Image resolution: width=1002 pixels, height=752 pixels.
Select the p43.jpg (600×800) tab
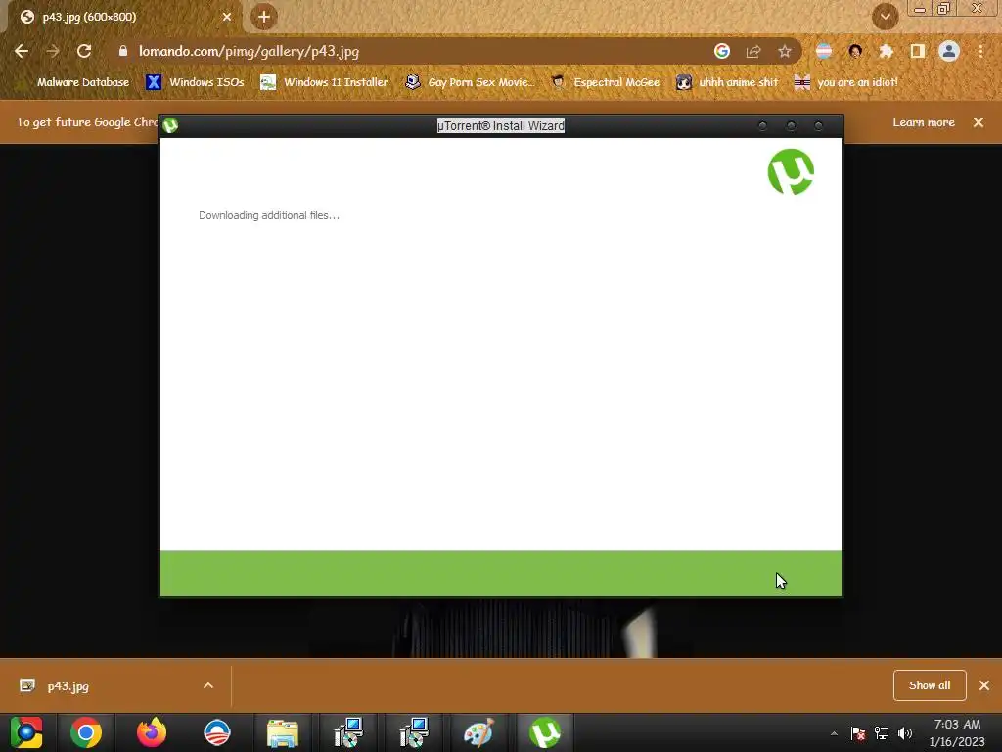[x=124, y=17]
